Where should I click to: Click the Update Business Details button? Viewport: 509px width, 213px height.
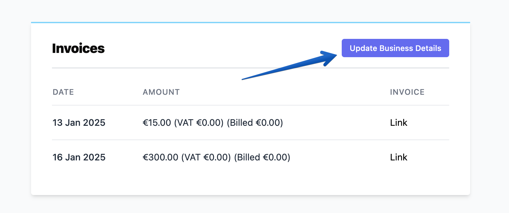[x=395, y=48]
